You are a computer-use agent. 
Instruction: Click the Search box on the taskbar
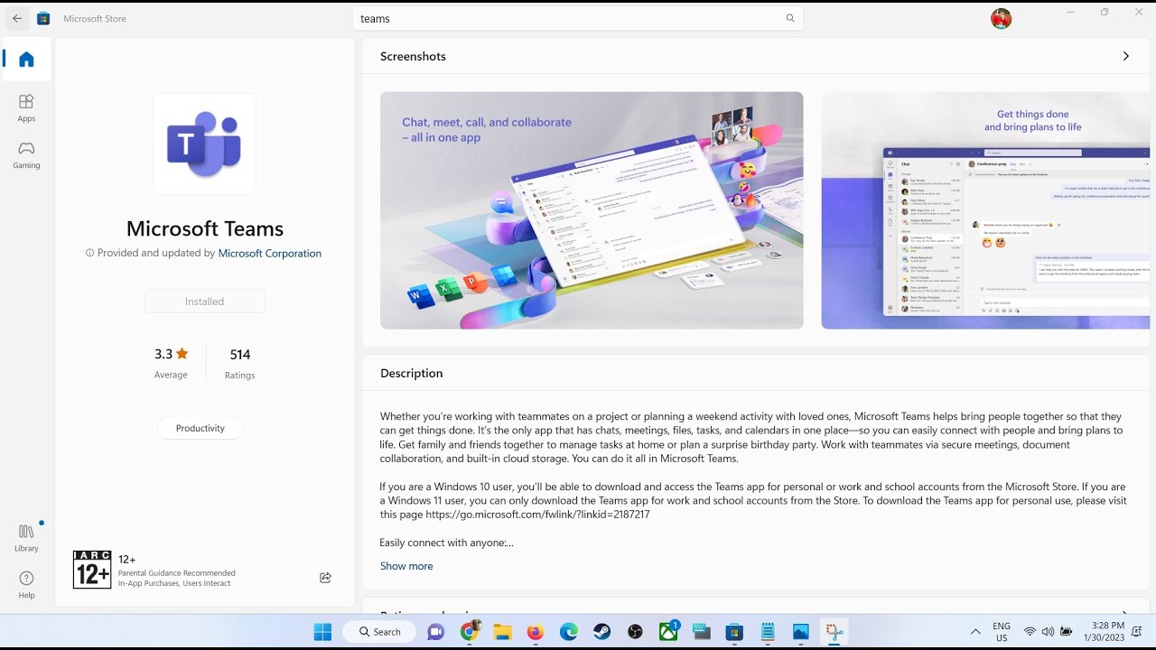pyautogui.click(x=379, y=632)
